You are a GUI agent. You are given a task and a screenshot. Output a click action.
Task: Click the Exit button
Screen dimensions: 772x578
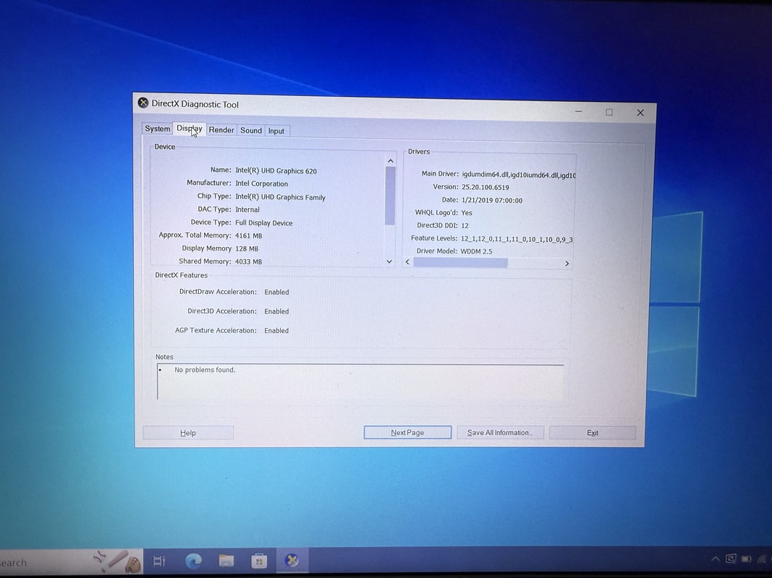[593, 433]
